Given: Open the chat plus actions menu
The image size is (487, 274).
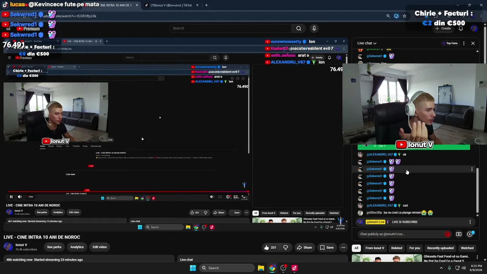Looking at the screenshot, I should (x=470, y=234).
